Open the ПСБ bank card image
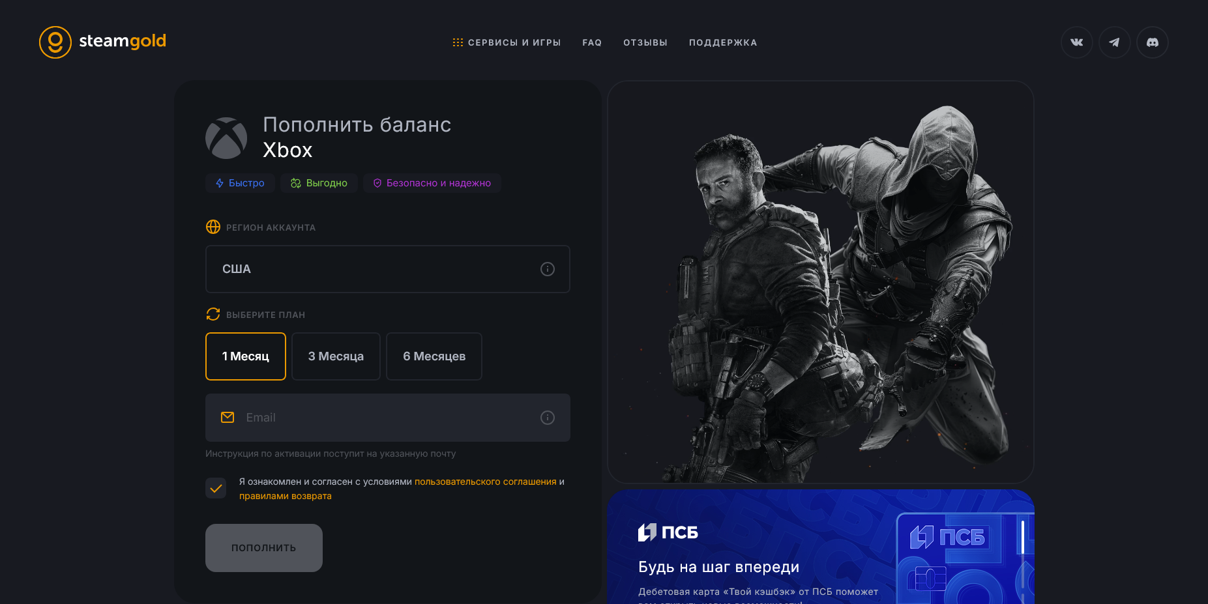1208x604 pixels. pyautogui.click(x=965, y=559)
